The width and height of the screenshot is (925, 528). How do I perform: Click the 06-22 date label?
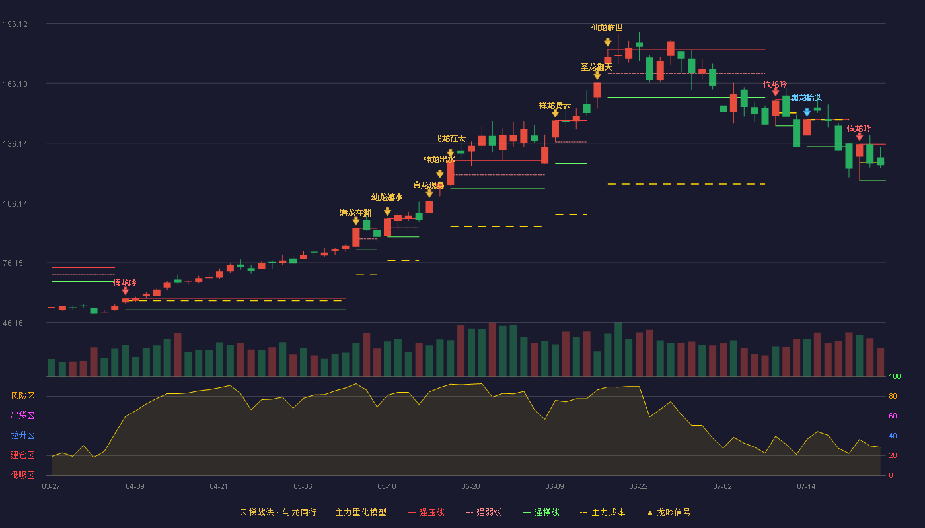click(x=638, y=486)
